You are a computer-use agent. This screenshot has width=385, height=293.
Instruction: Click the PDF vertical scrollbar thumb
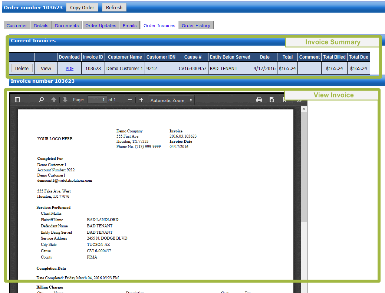pyautogui.click(x=304, y=167)
